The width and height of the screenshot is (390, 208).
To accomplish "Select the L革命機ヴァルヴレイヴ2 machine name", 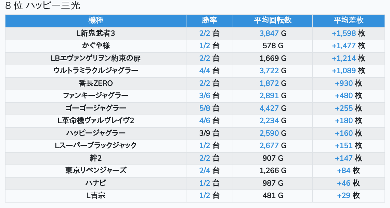I will [95, 121].
